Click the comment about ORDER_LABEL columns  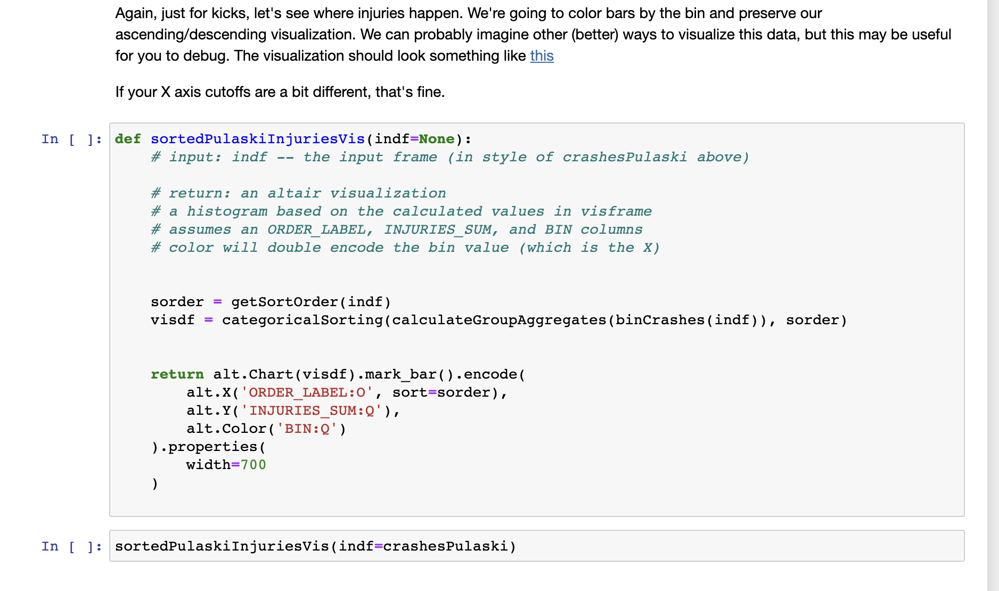tap(397, 229)
